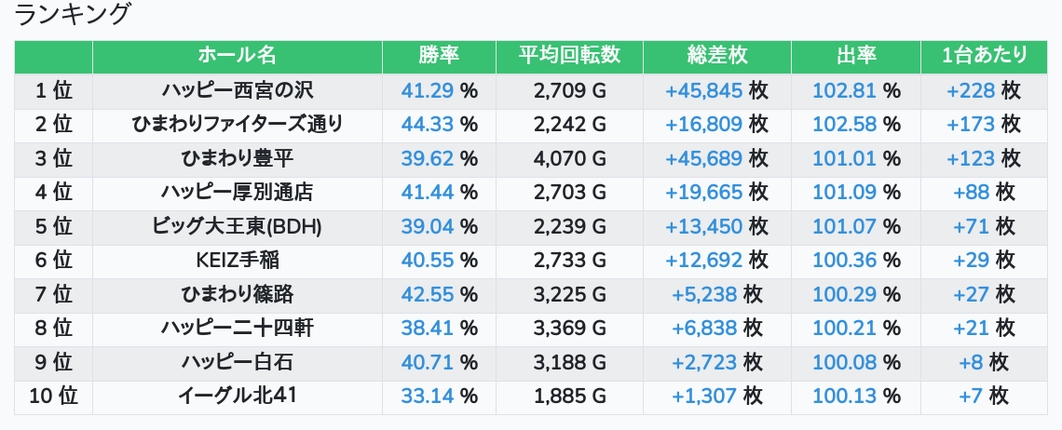Click the +45,845 total difference value
The width and height of the screenshot is (1062, 430).
click(704, 90)
